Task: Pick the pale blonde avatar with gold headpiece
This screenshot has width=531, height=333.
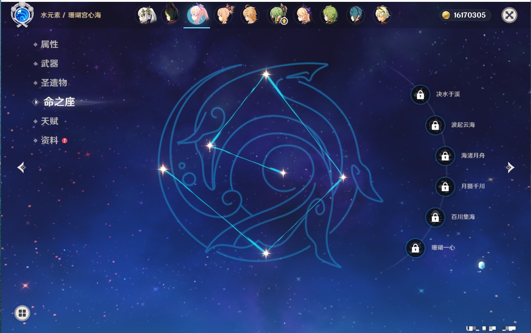Action: coord(382,15)
